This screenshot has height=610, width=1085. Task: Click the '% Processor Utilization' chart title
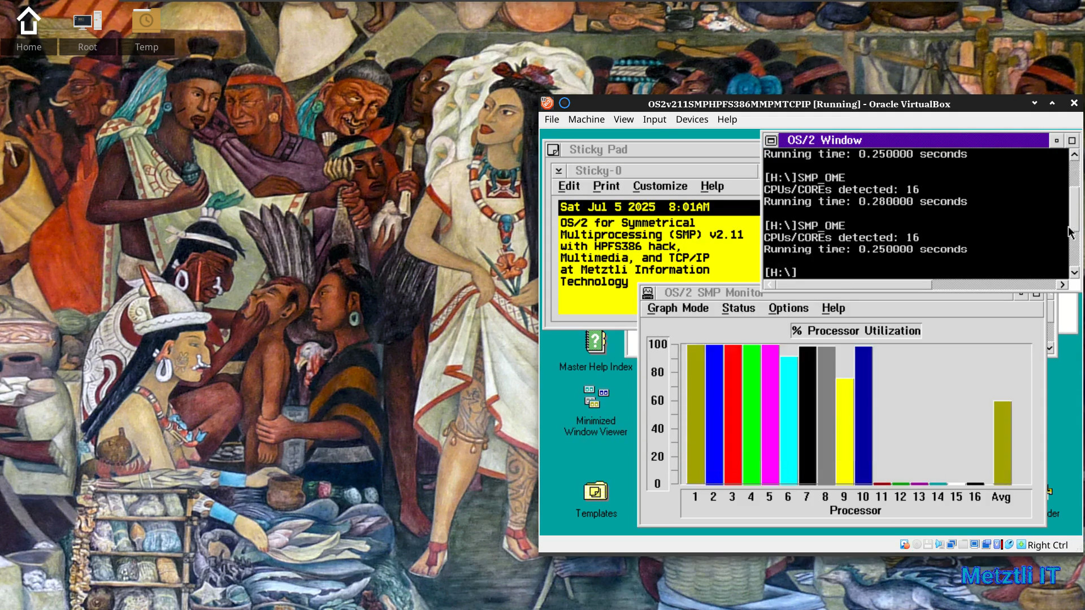point(856,331)
